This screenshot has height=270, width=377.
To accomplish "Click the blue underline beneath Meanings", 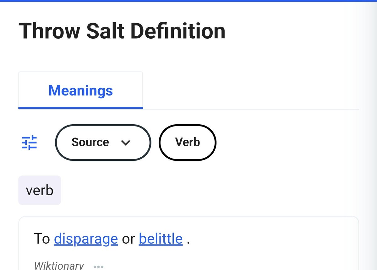I will (x=81, y=108).
